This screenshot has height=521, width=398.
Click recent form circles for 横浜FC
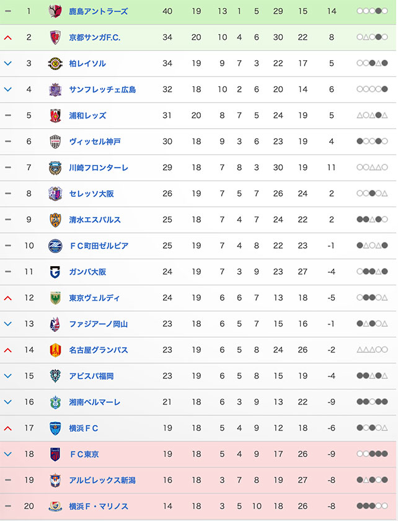(x=372, y=428)
